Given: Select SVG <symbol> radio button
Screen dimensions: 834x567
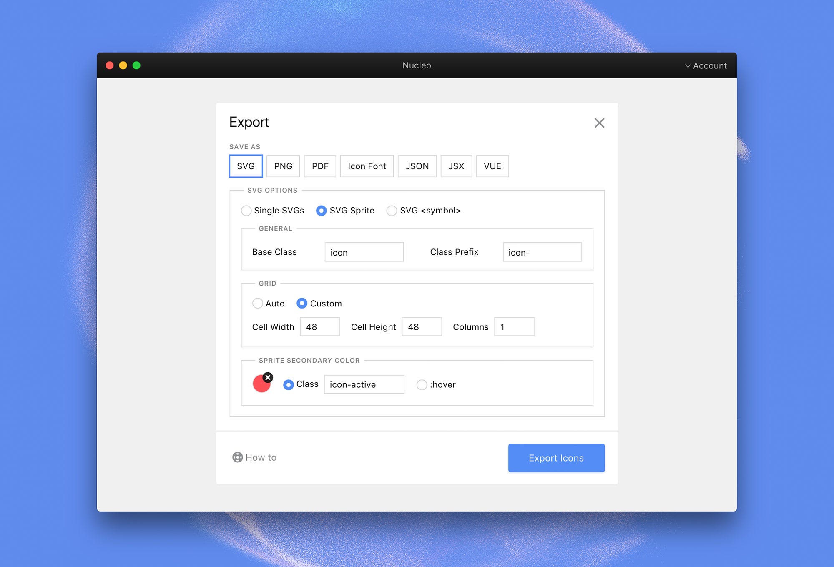Looking at the screenshot, I should coord(392,210).
